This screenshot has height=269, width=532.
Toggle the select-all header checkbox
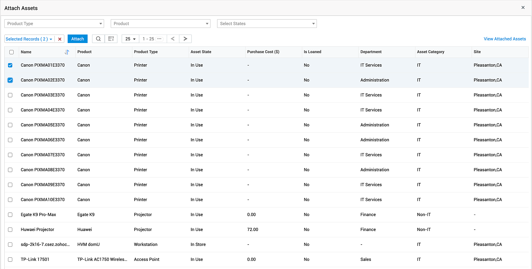tap(11, 52)
